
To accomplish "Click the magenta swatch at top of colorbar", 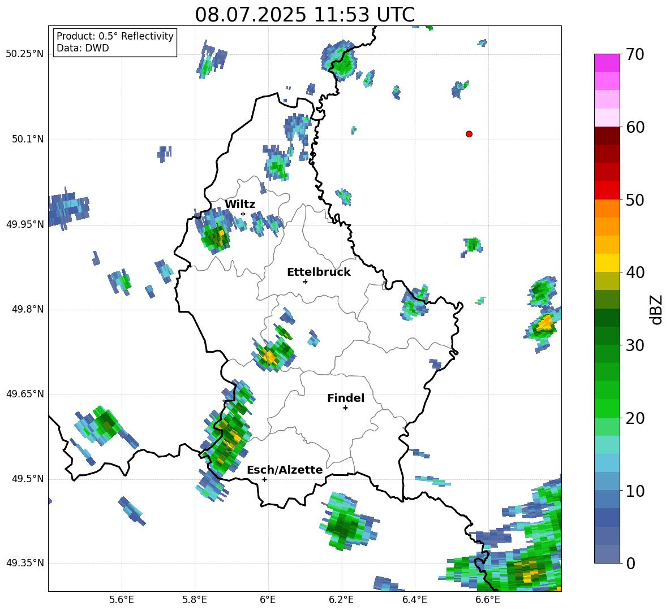I will [x=607, y=63].
